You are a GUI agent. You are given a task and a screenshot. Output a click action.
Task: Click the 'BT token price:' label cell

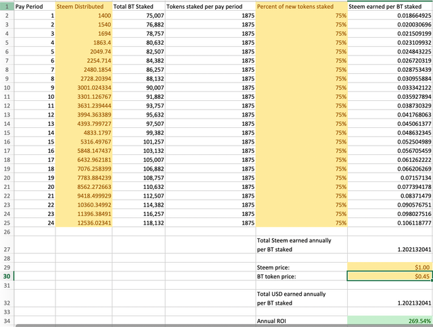[302, 276]
